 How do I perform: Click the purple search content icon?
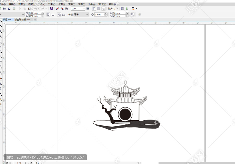coord(51,9)
